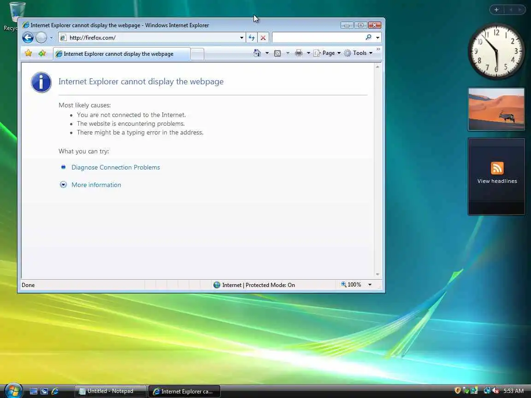This screenshot has height=398, width=531.
Task: Click the Home page icon
Action: pos(257,53)
